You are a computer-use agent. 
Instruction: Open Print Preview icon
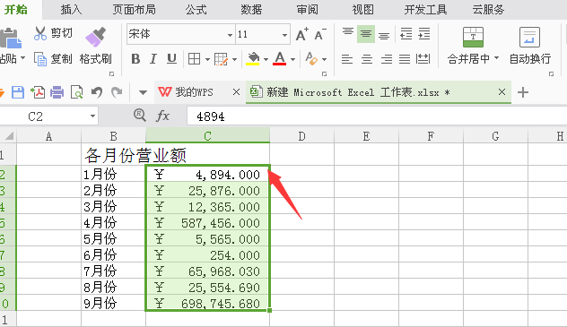pyautogui.click(x=76, y=92)
